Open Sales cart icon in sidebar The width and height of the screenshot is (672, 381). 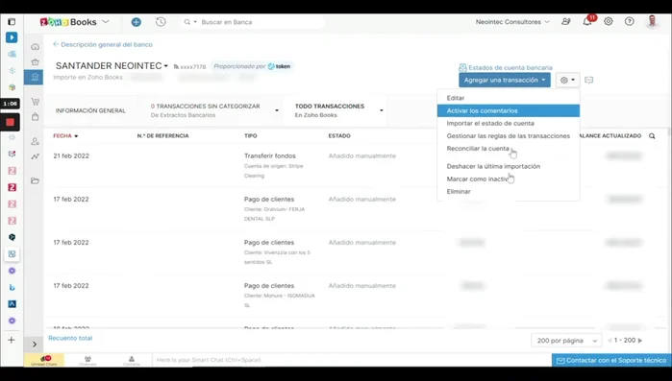[x=36, y=102]
